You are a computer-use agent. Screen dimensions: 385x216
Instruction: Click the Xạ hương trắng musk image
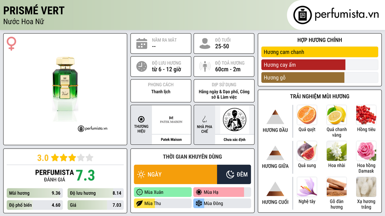point(366,187)
